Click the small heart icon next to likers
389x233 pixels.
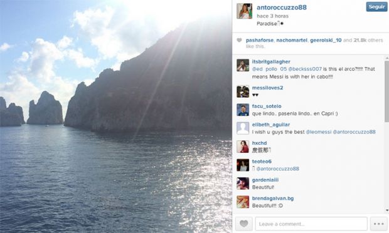239,40
